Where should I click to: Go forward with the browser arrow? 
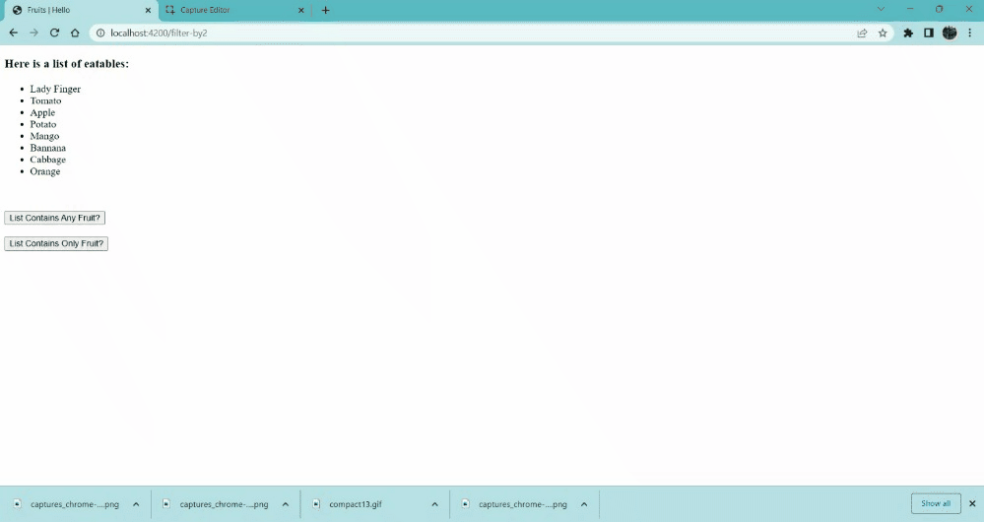pos(33,33)
